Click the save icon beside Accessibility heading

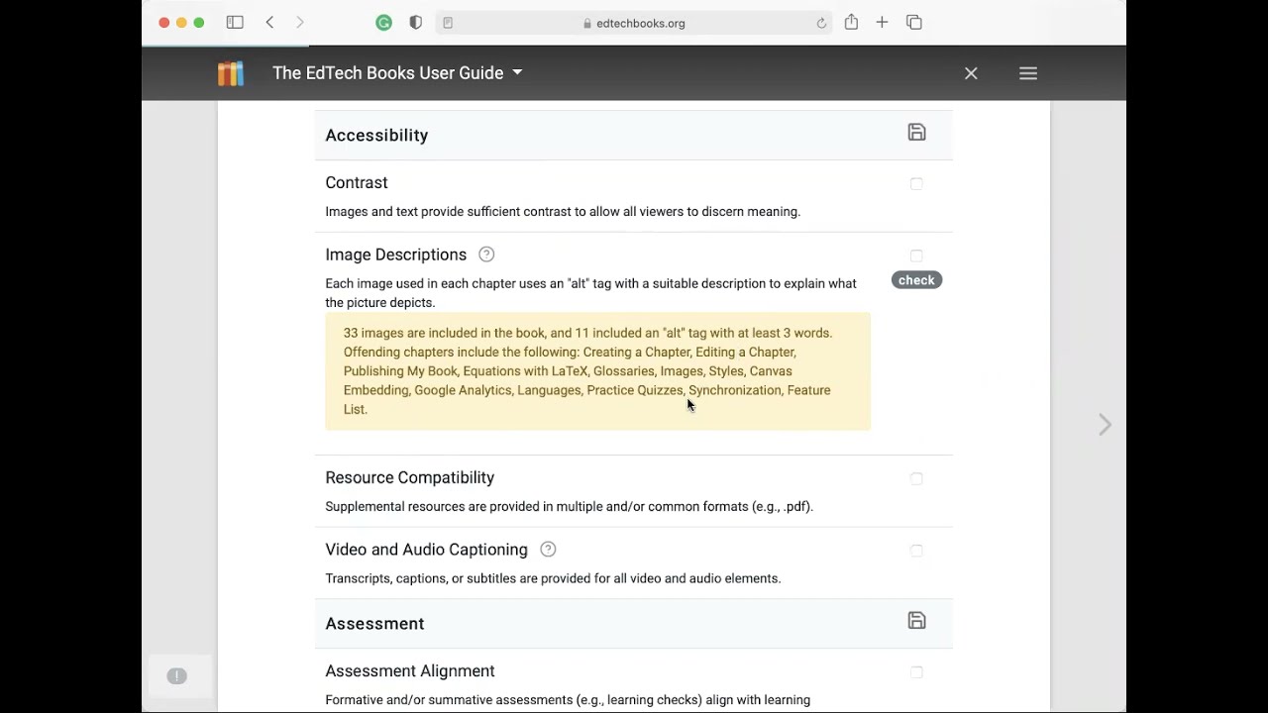tap(916, 133)
